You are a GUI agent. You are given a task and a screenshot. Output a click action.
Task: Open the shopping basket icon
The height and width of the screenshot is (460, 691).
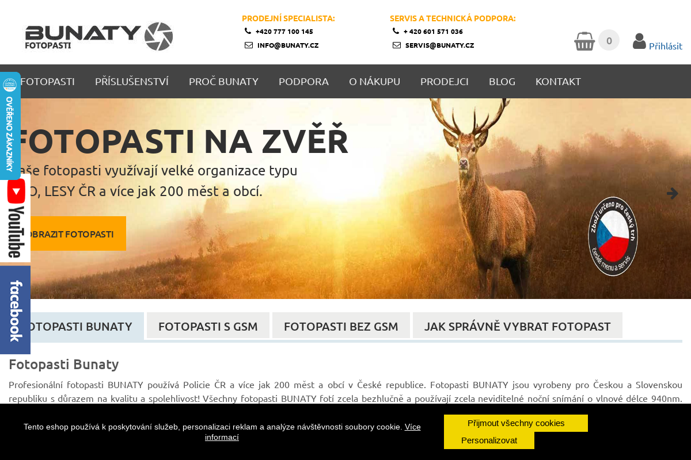click(584, 40)
